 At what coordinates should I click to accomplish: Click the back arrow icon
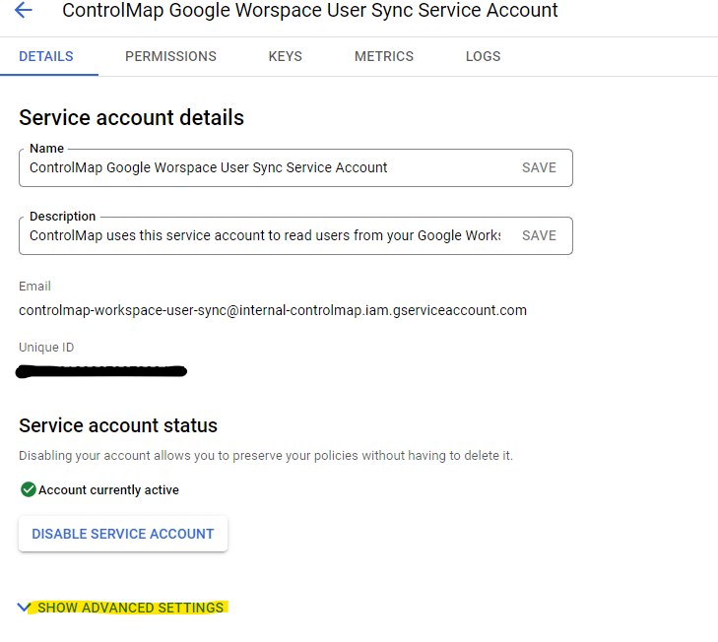(x=23, y=11)
